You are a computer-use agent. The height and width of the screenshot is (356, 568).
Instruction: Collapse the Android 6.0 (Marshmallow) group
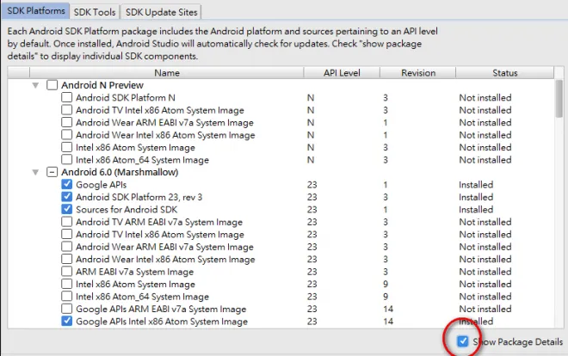tap(35, 172)
